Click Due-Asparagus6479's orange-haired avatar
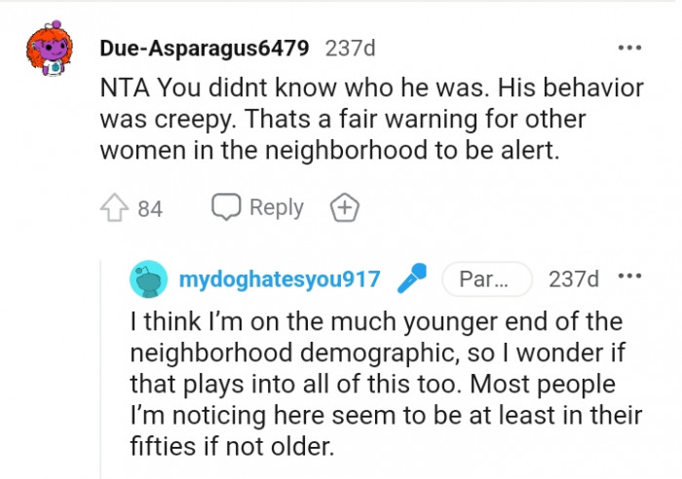Image resolution: width=682 pixels, height=479 pixels. pyautogui.click(x=50, y=50)
